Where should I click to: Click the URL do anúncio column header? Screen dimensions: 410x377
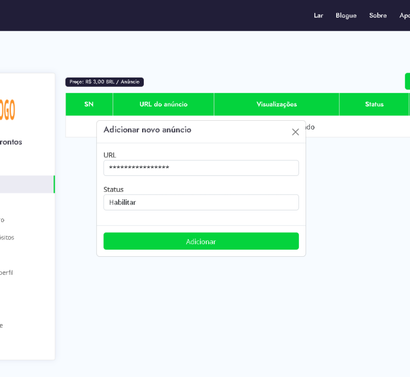pyautogui.click(x=163, y=104)
